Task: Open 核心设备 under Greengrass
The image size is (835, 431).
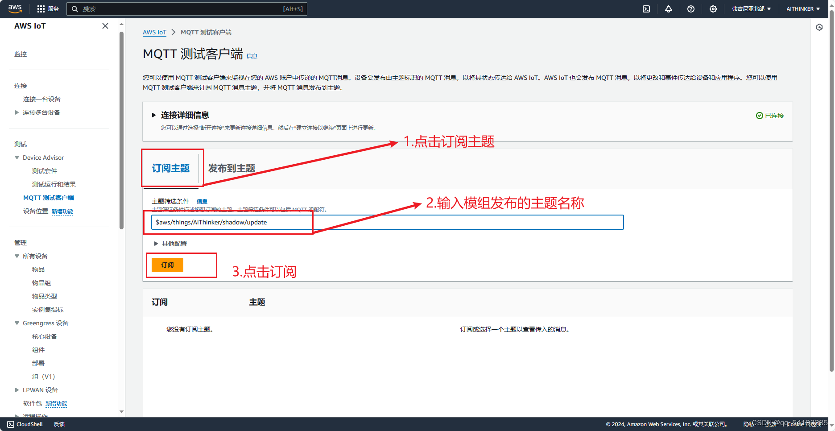Action: [x=45, y=336]
